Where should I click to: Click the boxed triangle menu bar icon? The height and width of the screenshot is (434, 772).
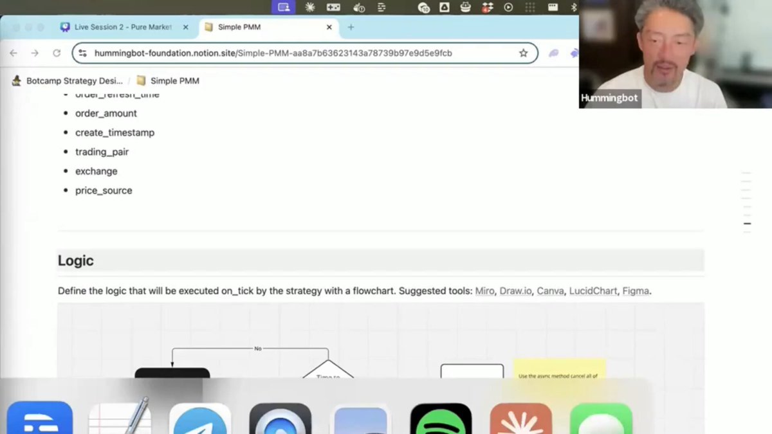click(445, 7)
